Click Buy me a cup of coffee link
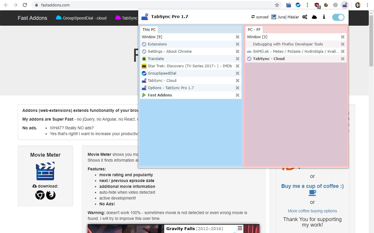The image size is (374, 233). (312, 186)
